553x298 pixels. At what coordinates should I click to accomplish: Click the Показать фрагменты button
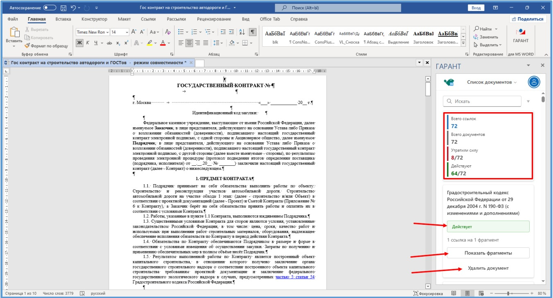pos(488,253)
